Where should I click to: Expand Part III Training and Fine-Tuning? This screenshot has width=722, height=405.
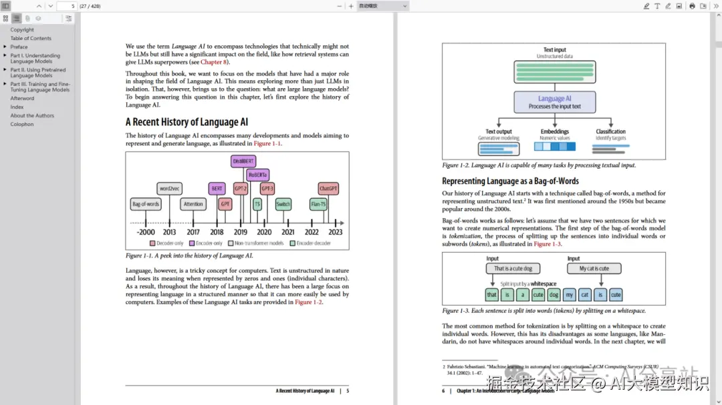tap(5, 84)
